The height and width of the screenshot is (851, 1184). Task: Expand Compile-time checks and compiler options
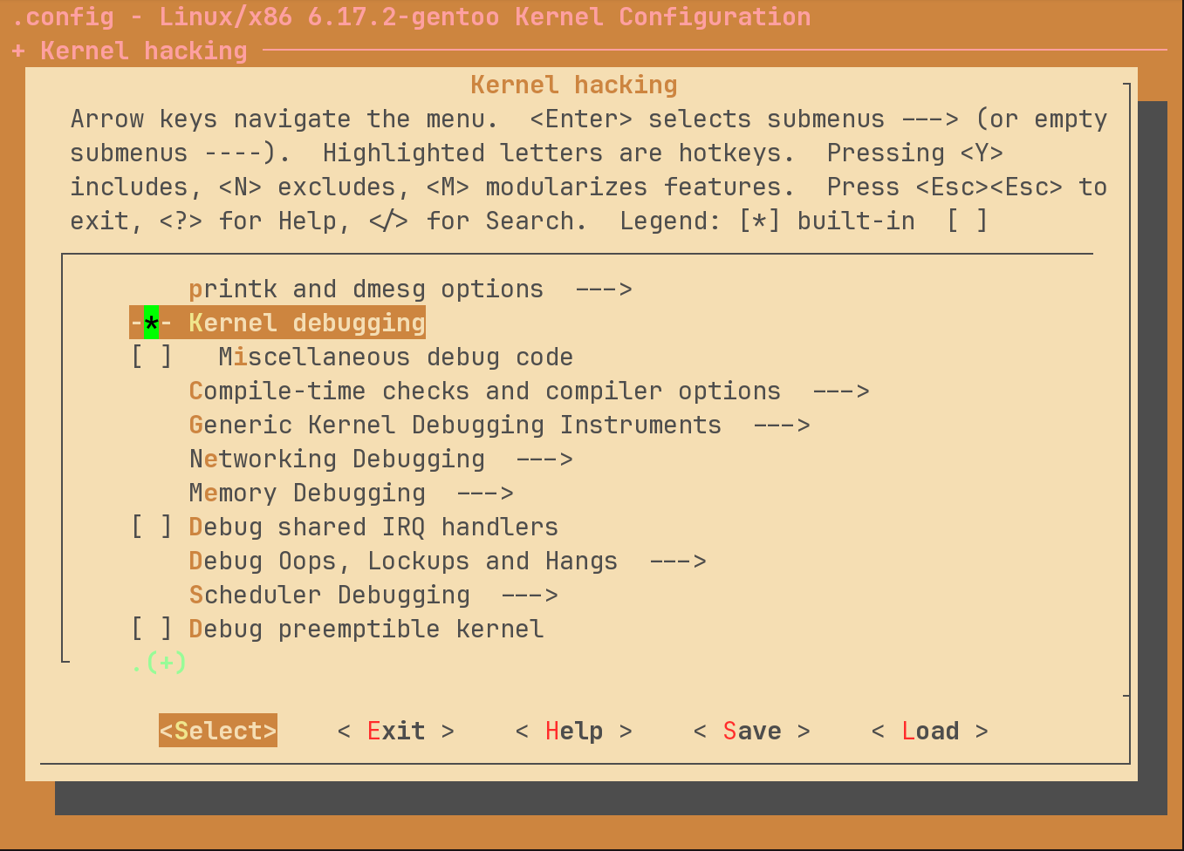[484, 391]
